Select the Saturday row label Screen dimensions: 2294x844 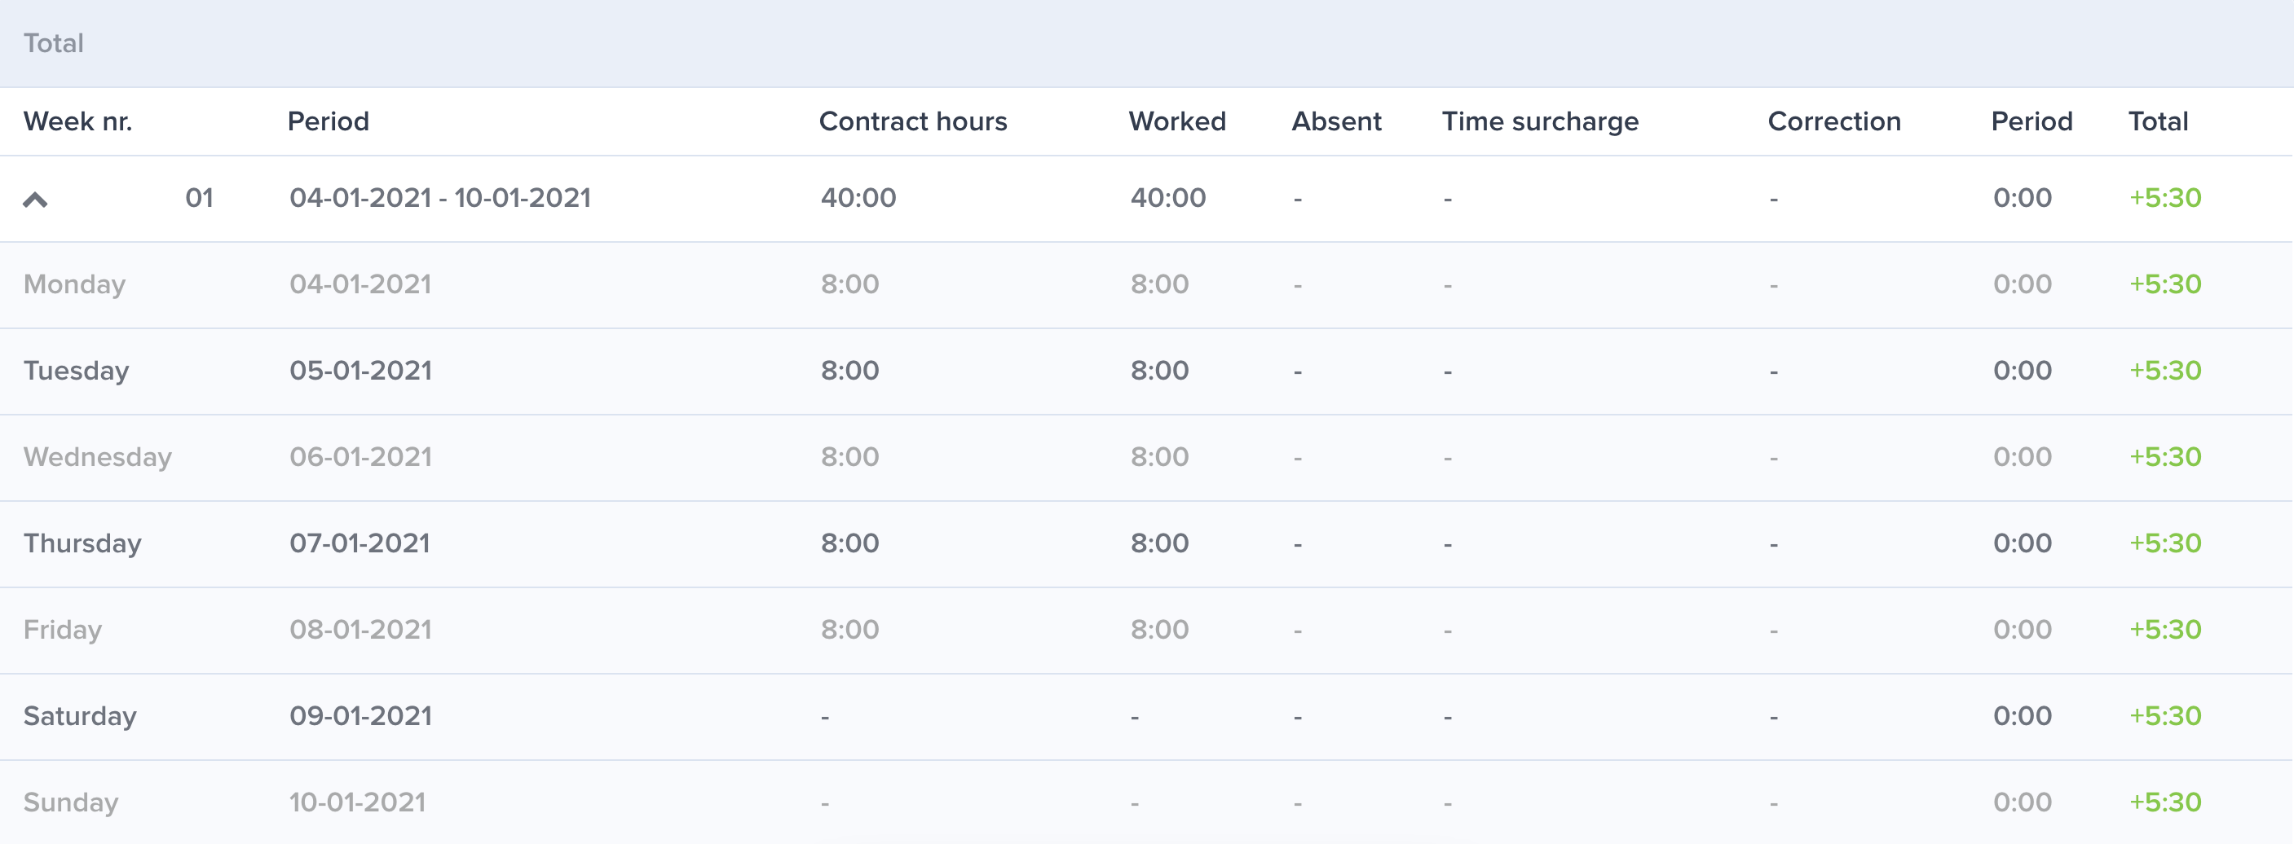coord(79,716)
